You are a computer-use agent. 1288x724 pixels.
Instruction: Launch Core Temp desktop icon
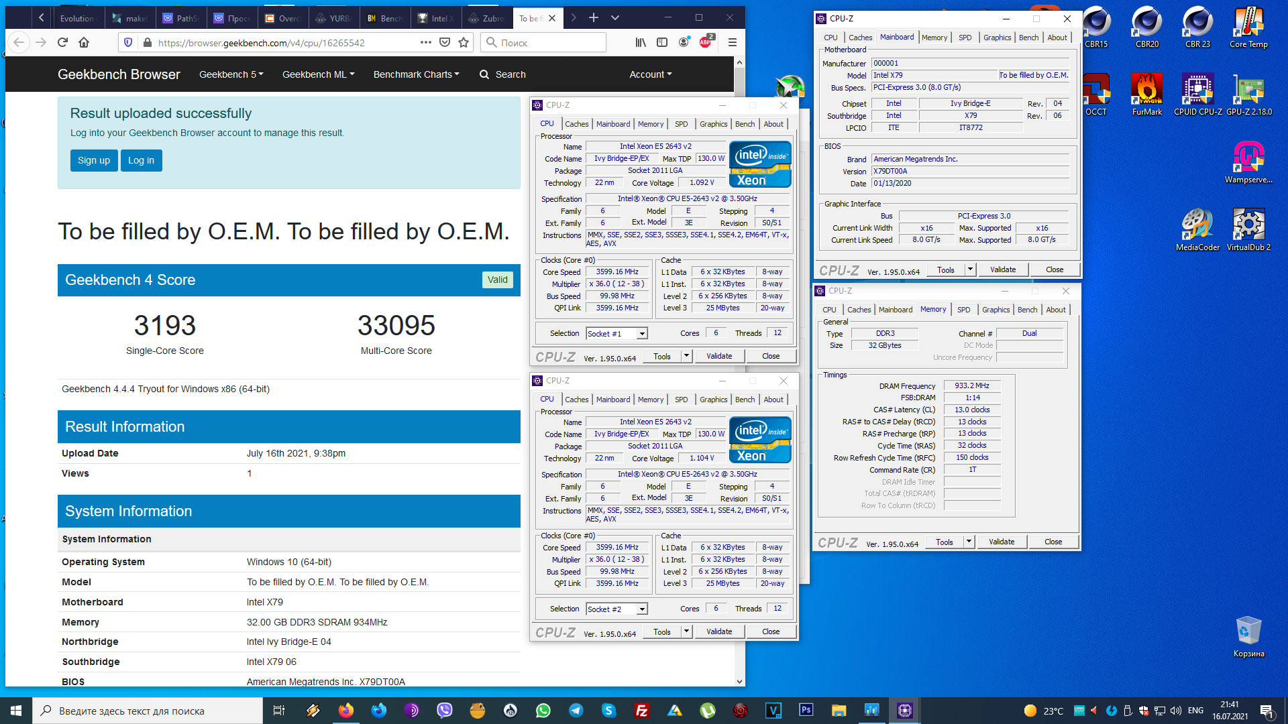1248,28
